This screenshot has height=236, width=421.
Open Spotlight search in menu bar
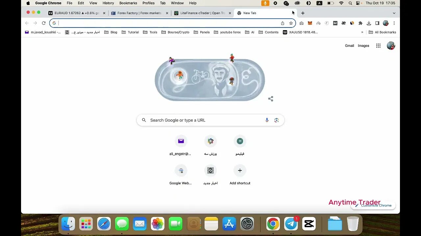coord(350,3)
